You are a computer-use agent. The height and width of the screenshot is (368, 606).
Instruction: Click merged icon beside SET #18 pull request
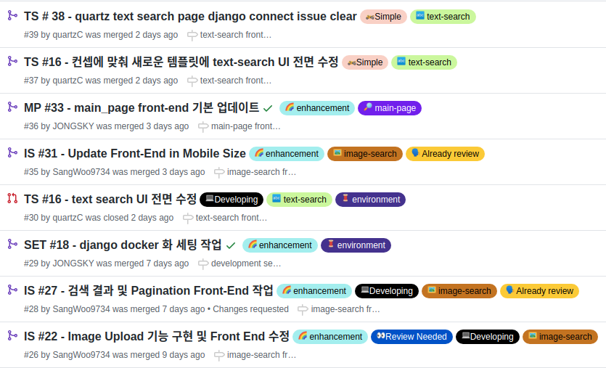click(x=12, y=244)
